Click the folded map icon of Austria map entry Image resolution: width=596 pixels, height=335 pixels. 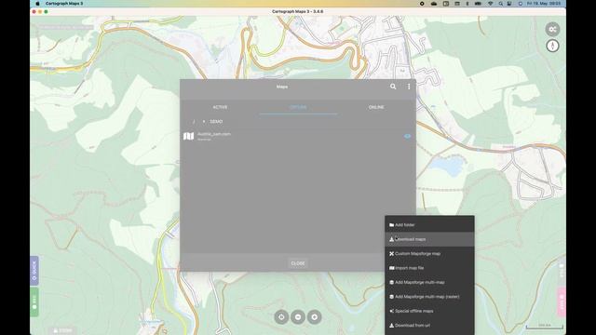188,136
